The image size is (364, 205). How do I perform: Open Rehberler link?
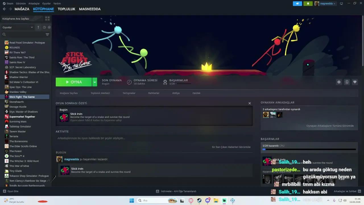coord(154,93)
